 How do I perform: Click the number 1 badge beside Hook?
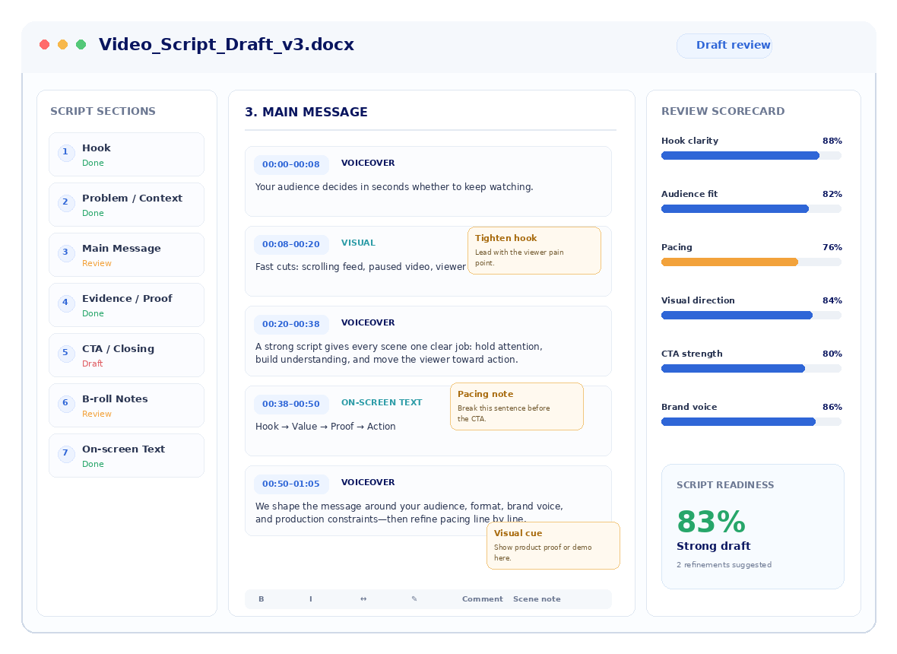(66, 152)
